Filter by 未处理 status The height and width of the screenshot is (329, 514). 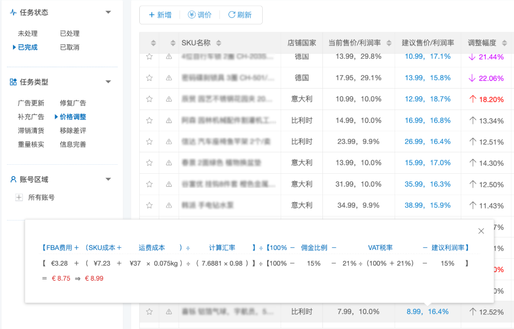click(x=28, y=34)
